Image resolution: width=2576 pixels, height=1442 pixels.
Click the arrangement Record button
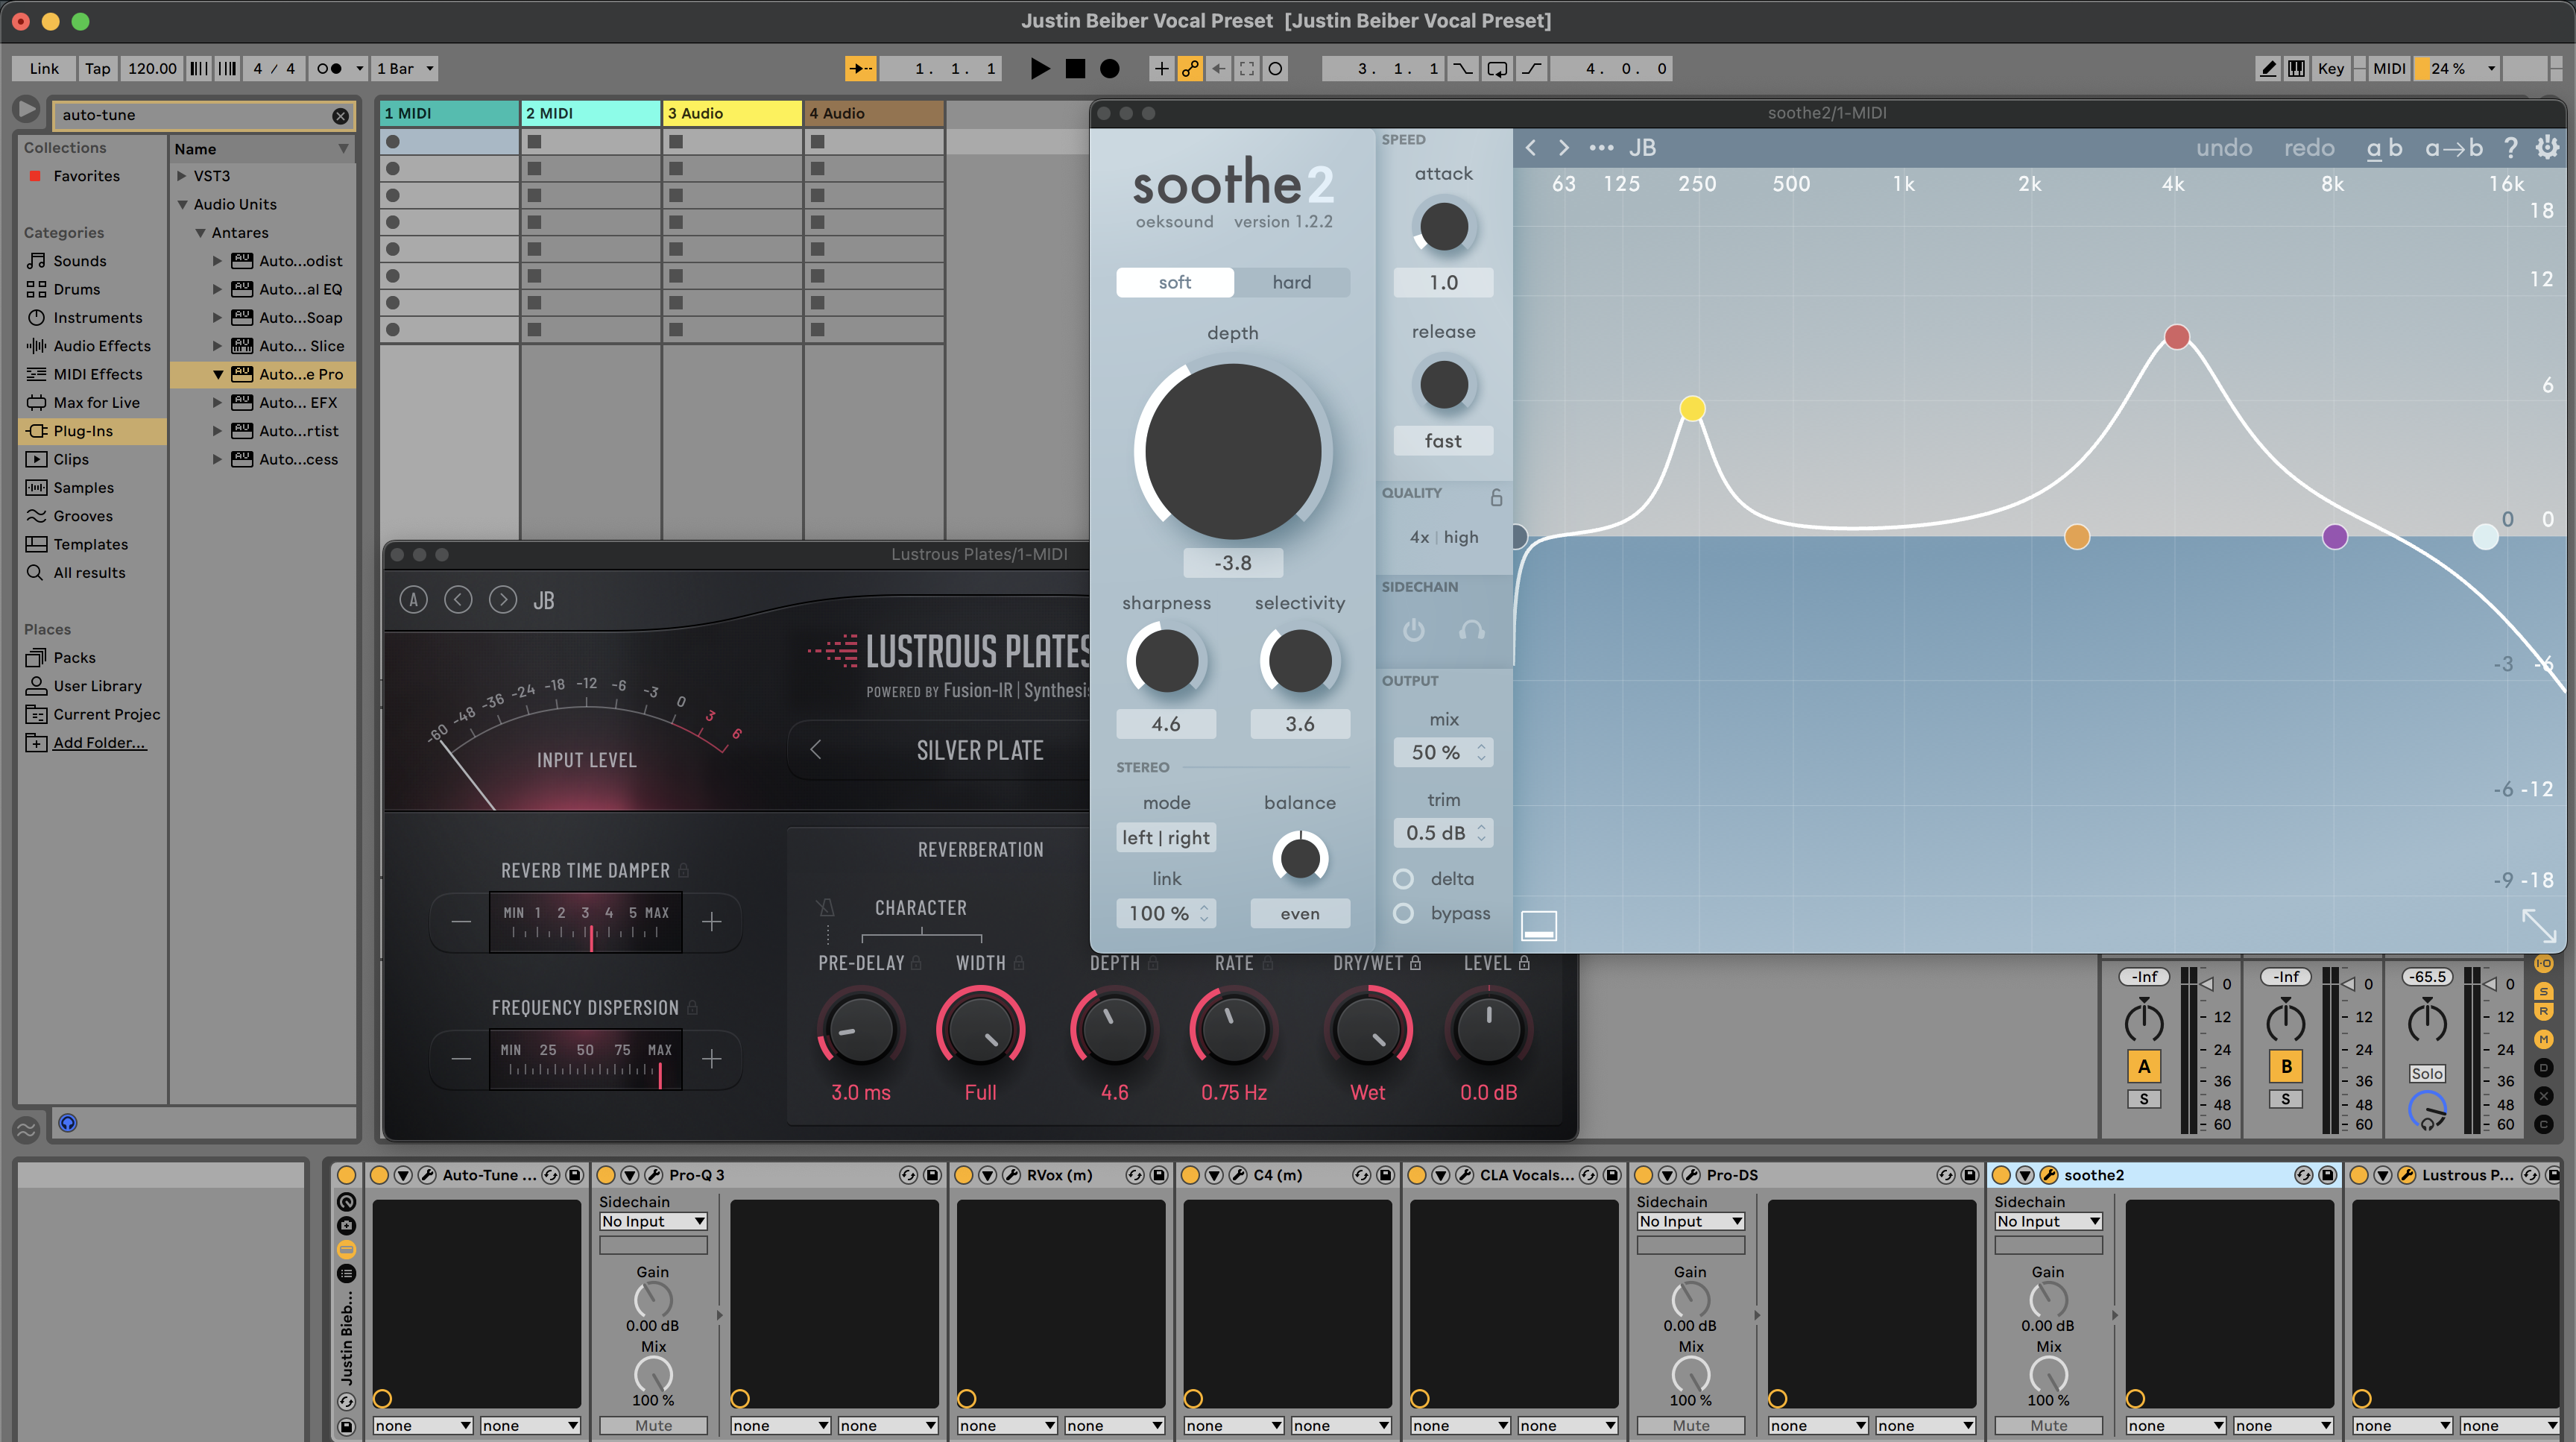(1109, 68)
